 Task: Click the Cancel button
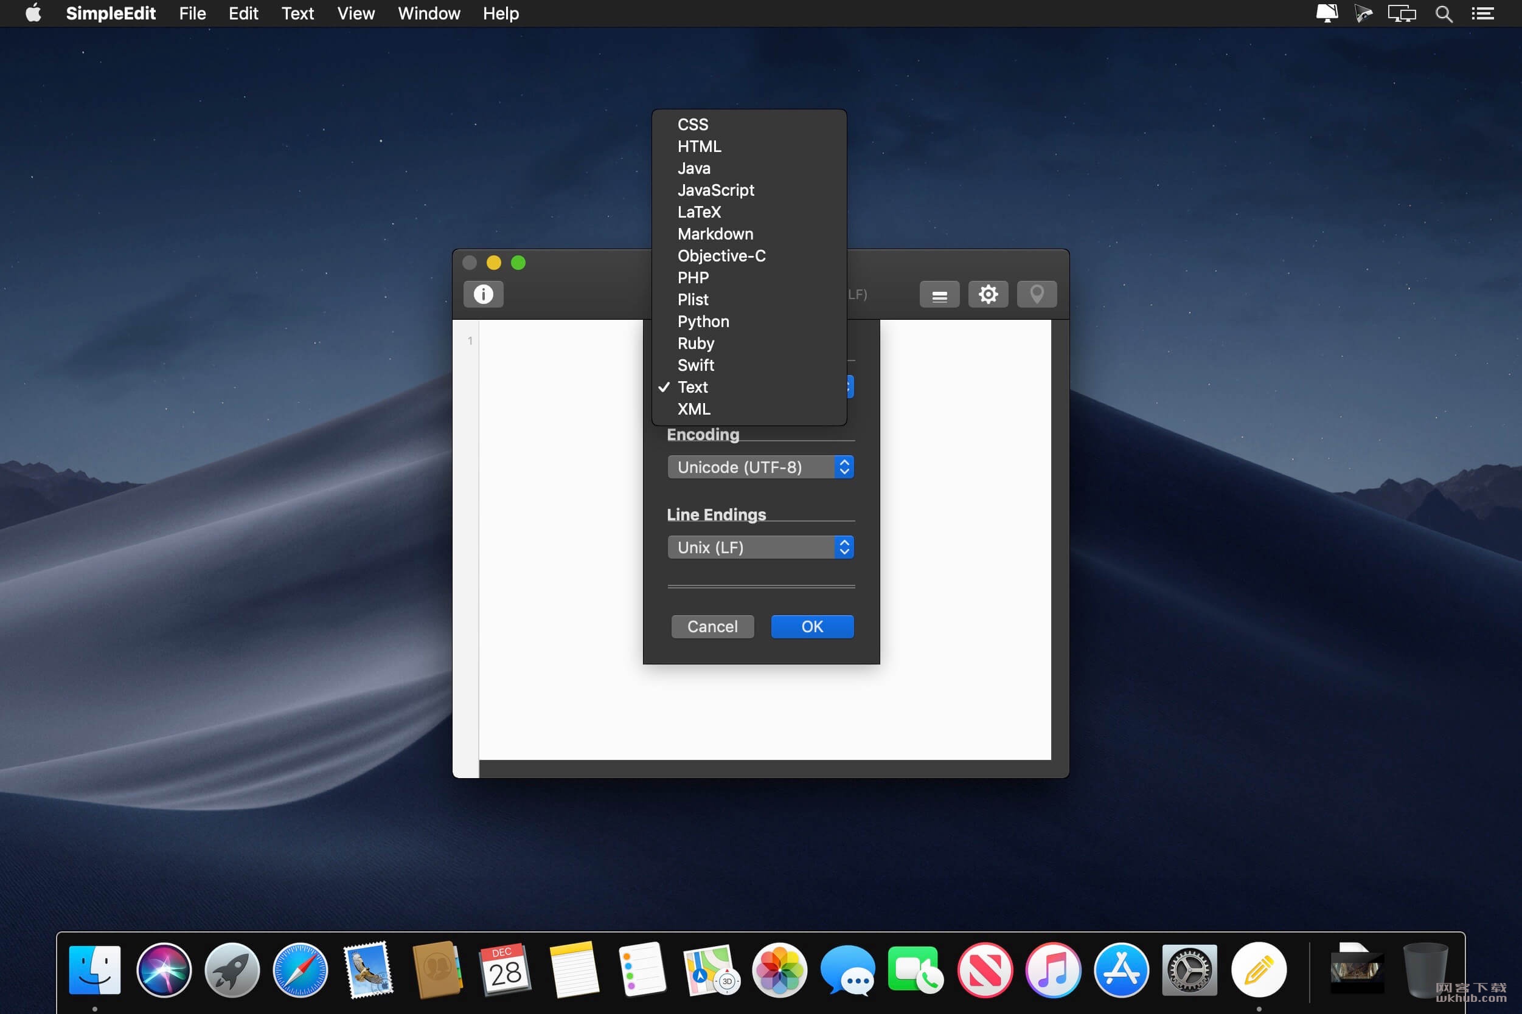click(712, 627)
